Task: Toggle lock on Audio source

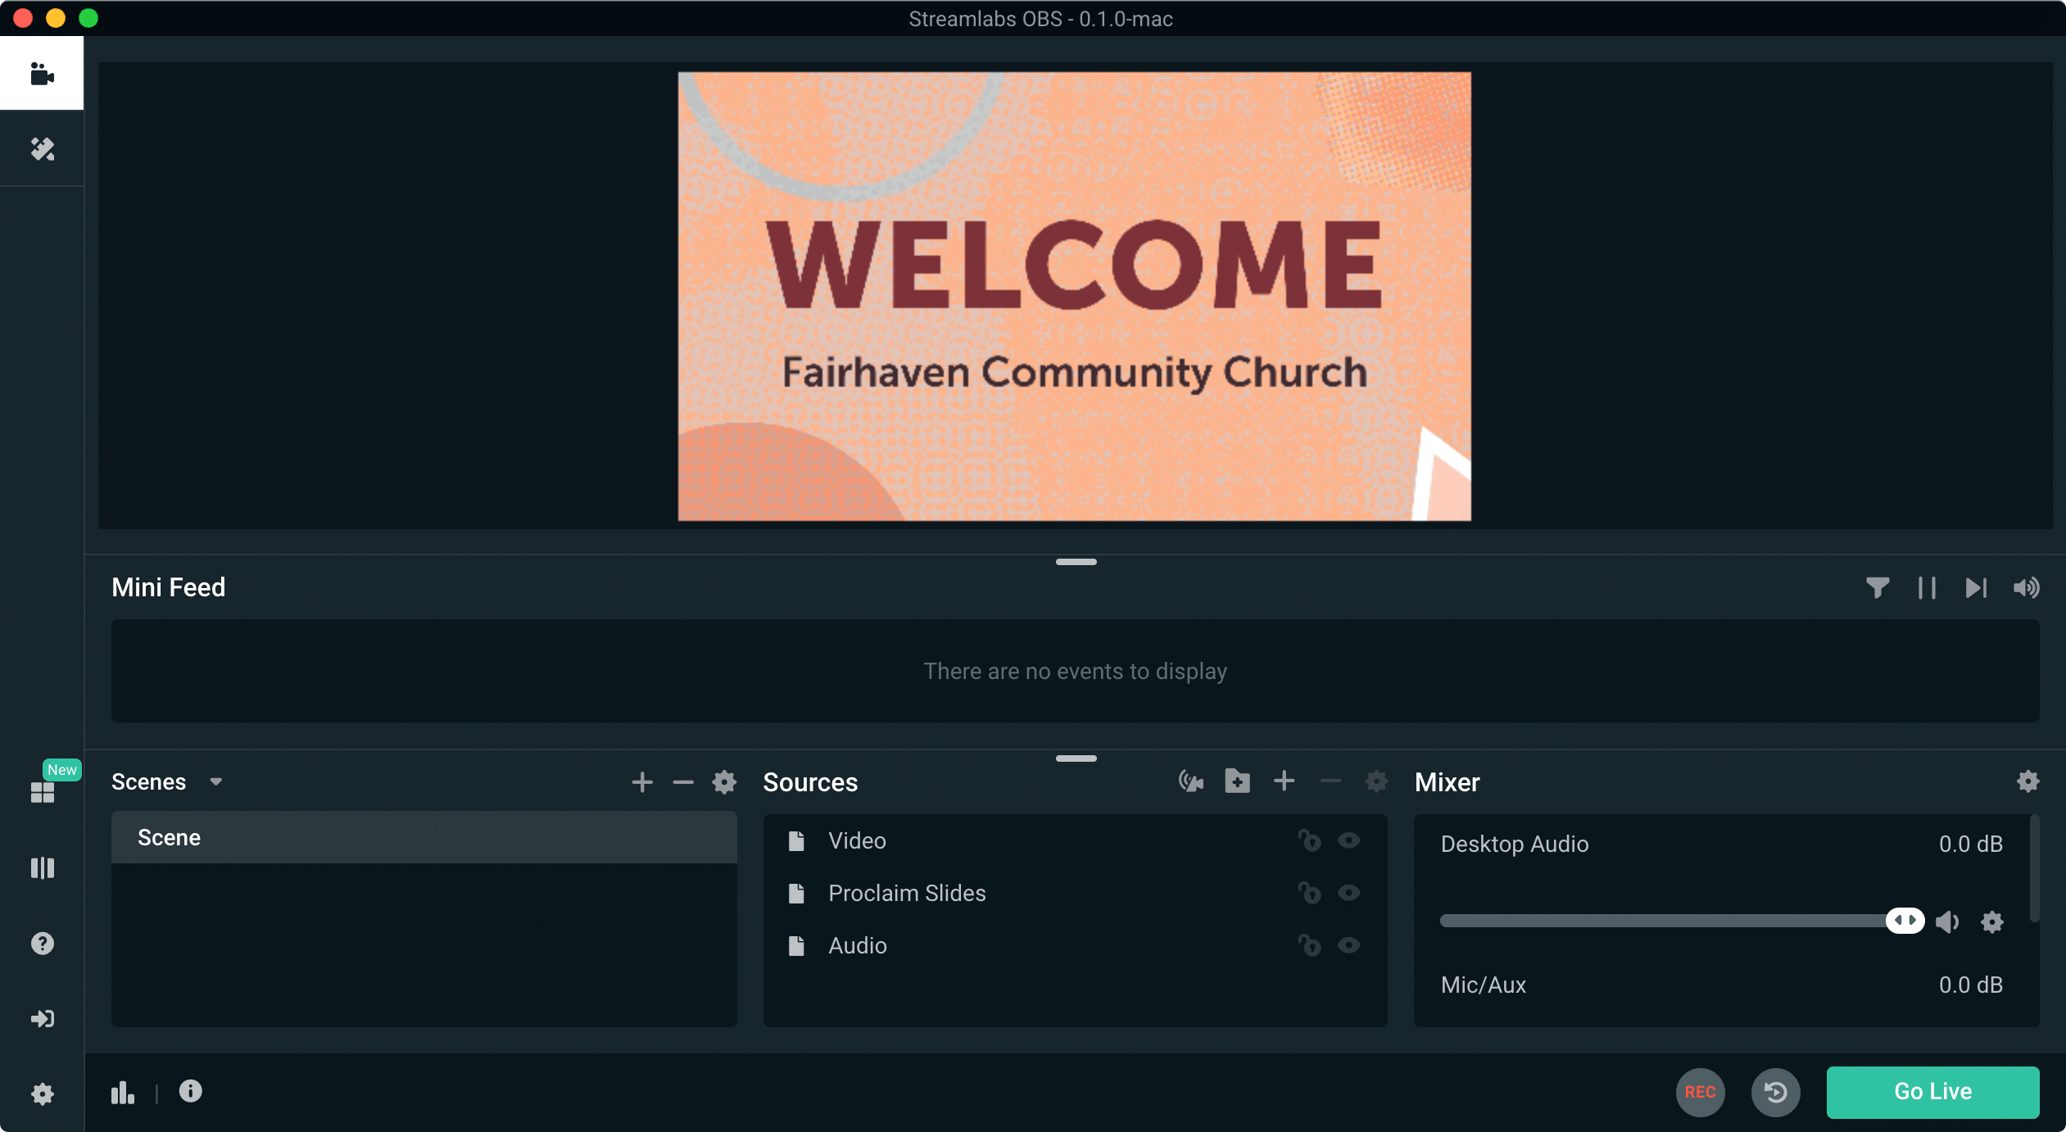Action: click(1310, 945)
